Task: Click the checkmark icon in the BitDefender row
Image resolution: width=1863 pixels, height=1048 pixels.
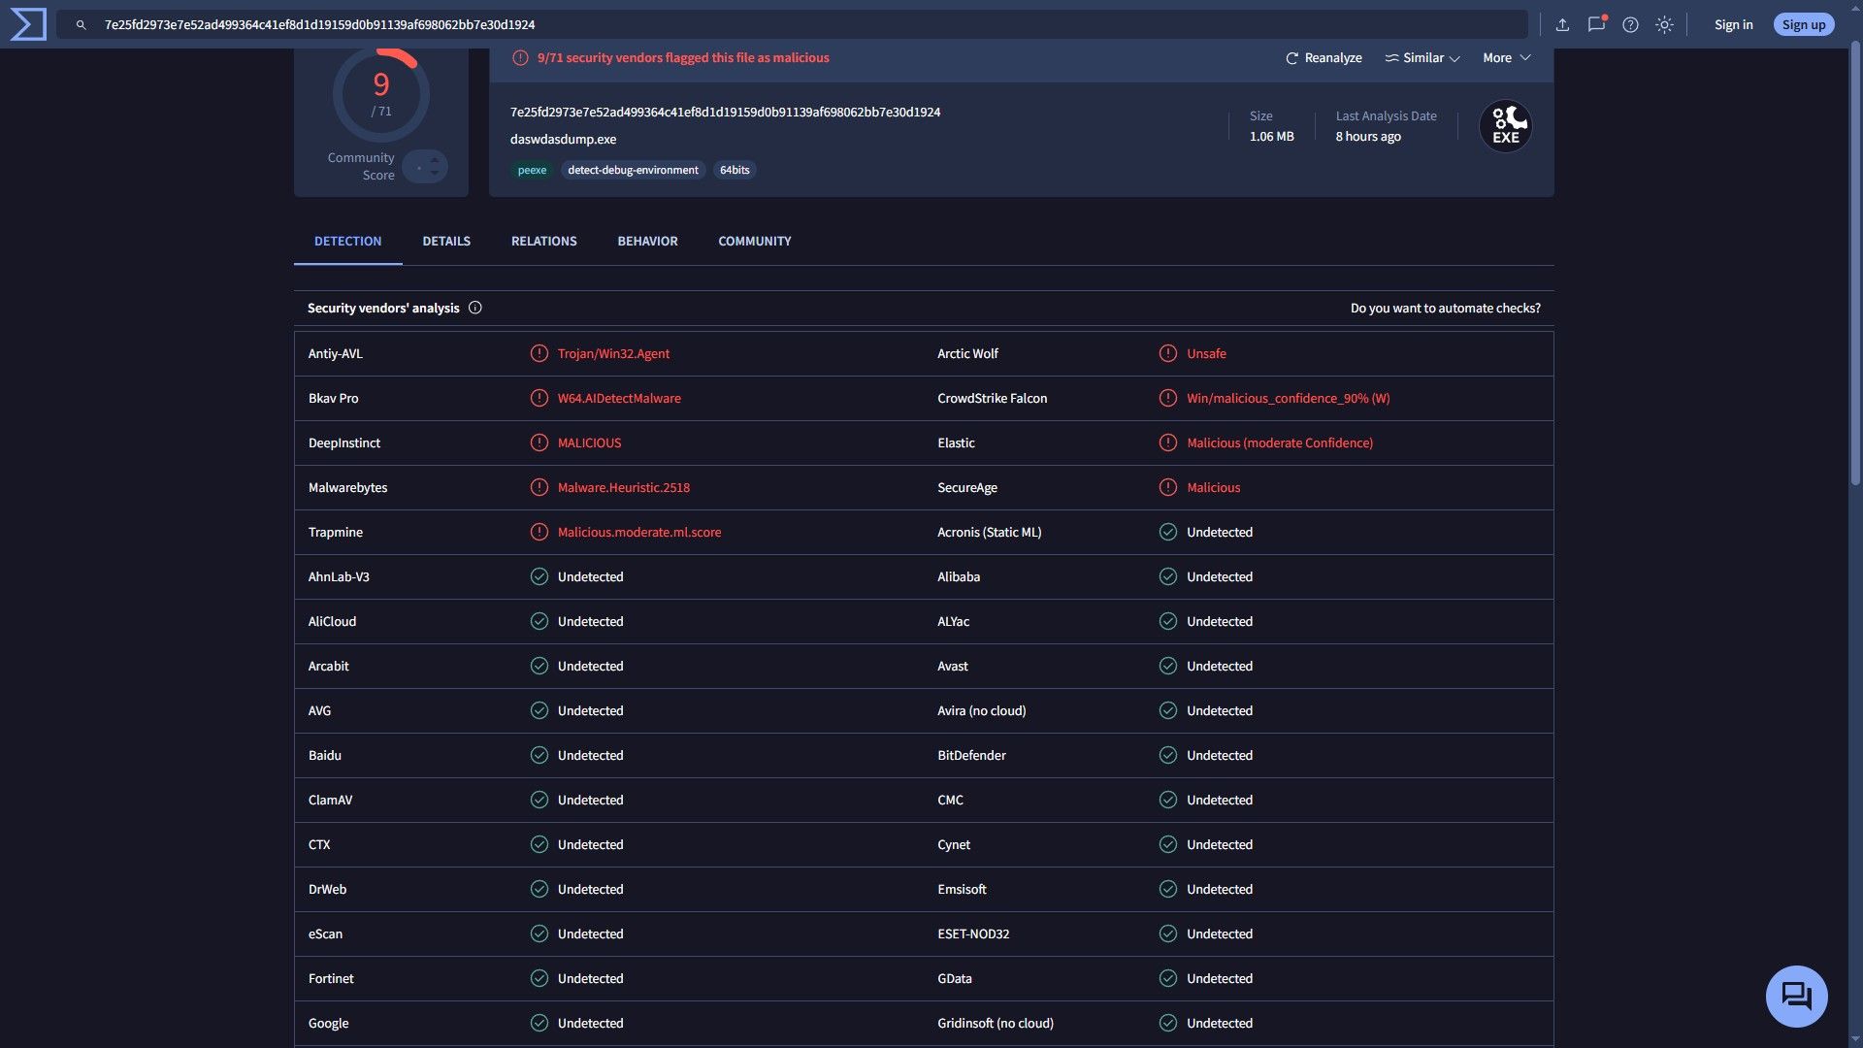Action: [1168, 755]
